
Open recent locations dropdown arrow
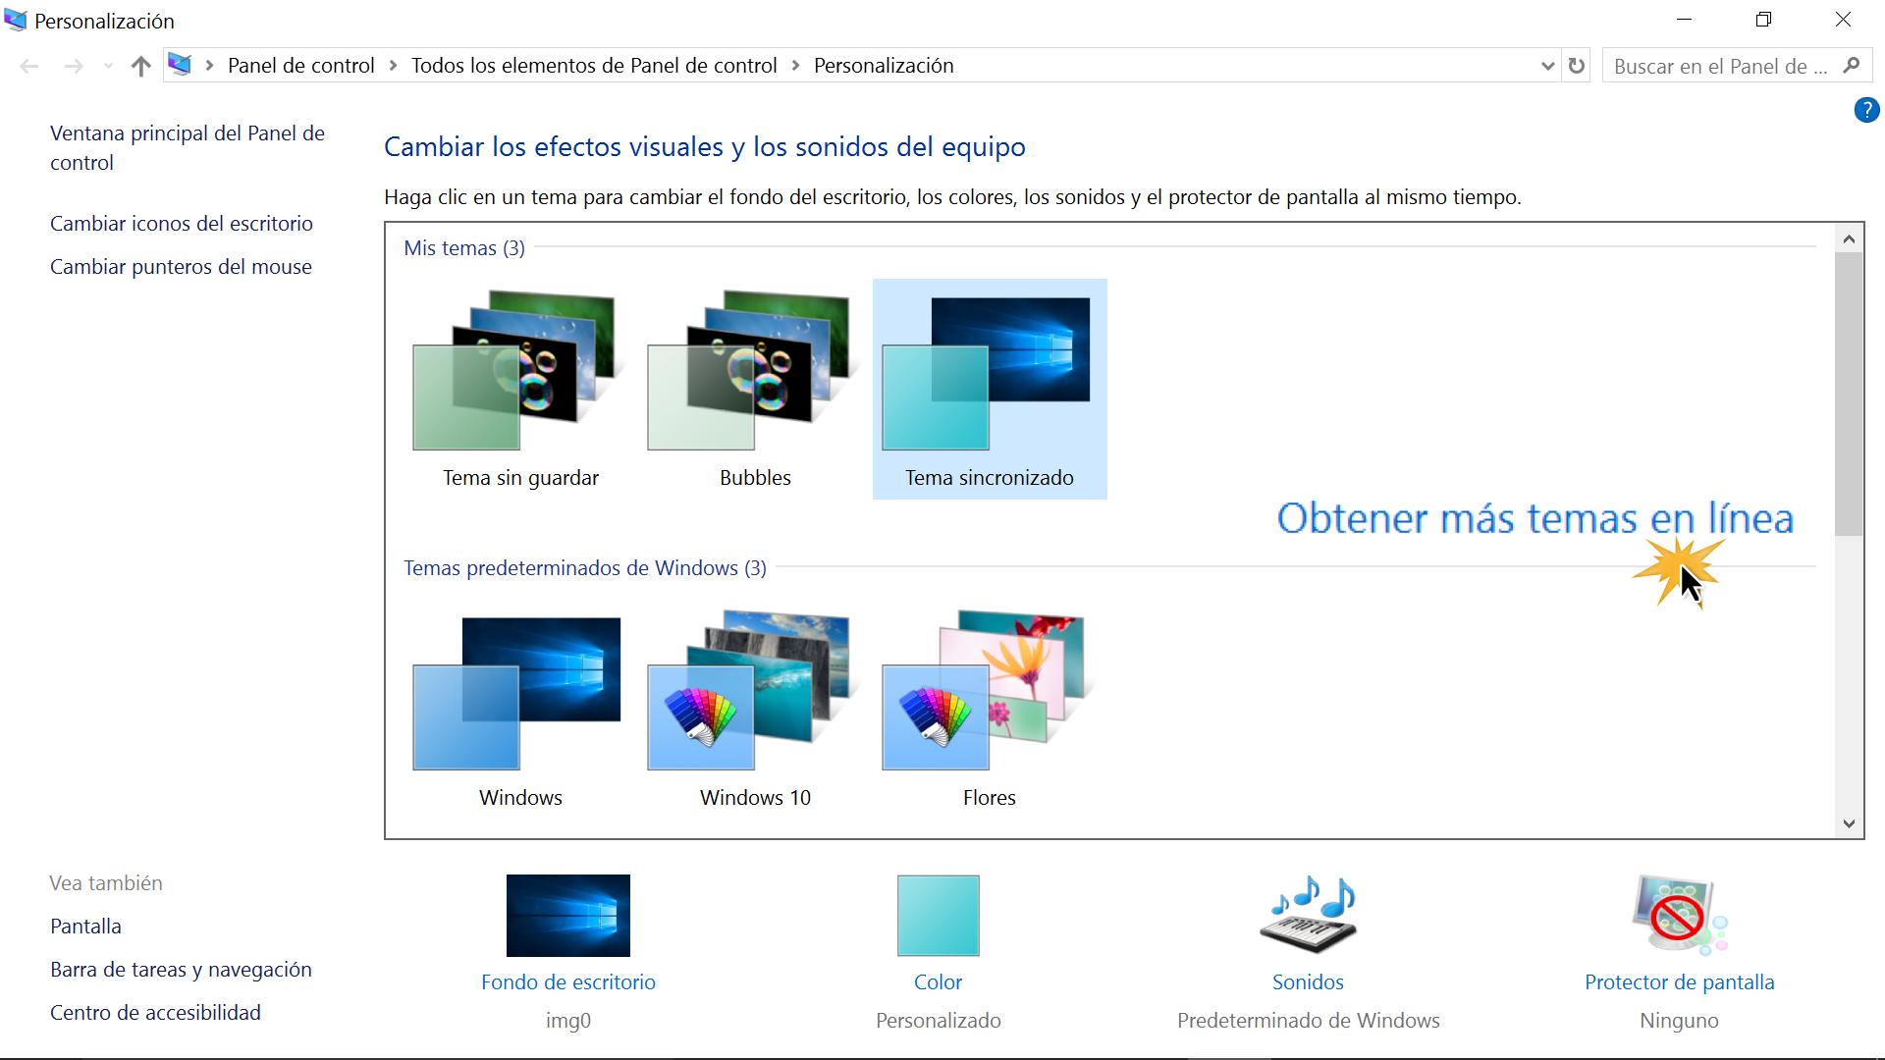coord(108,66)
